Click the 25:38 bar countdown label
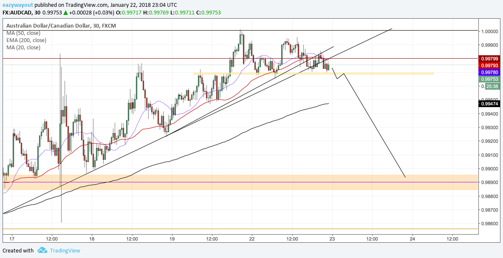The height and width of the screenshot is (258, 503). click(492, 86)
